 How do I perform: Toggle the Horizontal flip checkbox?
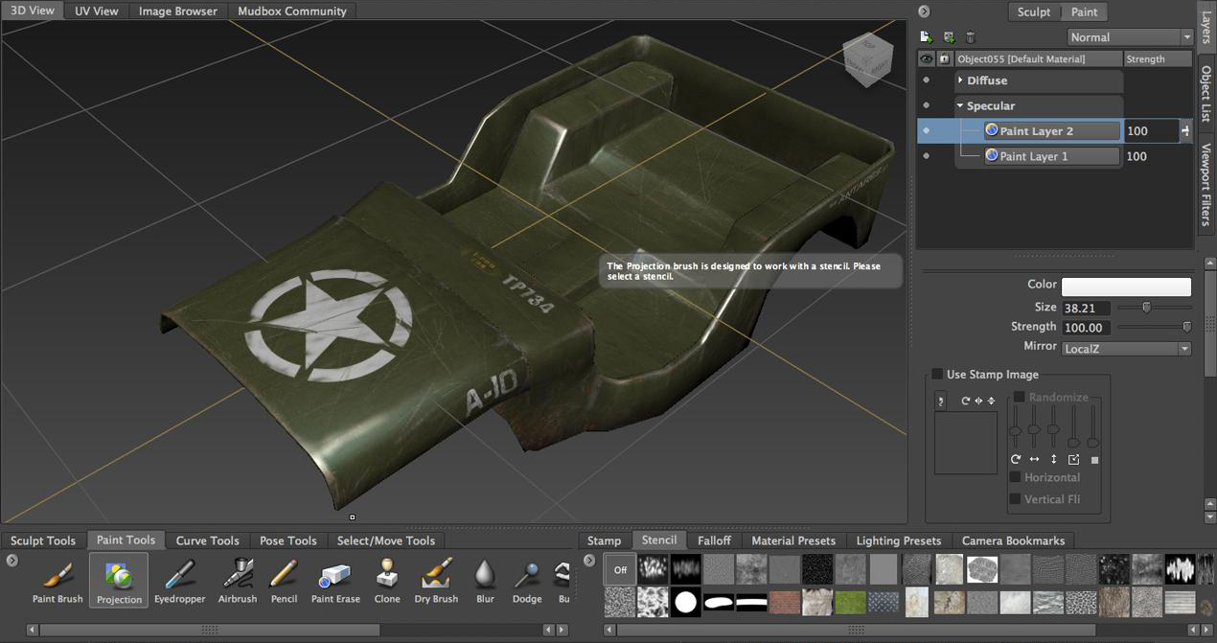coord(1015,477)
